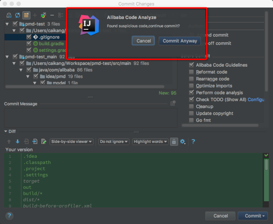This screenshot has height=224, width=273.
Task: Click the IntelliJ logo in the dialog
Action: coord(89,25)
